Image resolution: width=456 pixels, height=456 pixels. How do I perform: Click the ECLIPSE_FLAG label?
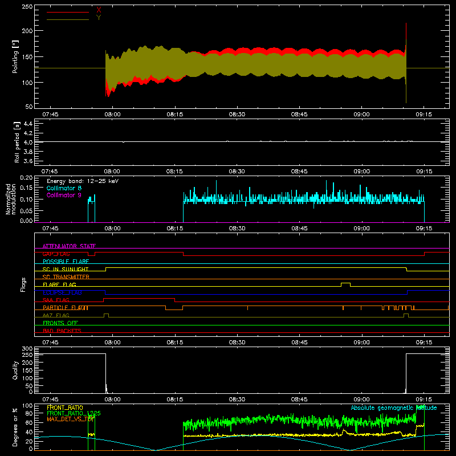(62, 292)
